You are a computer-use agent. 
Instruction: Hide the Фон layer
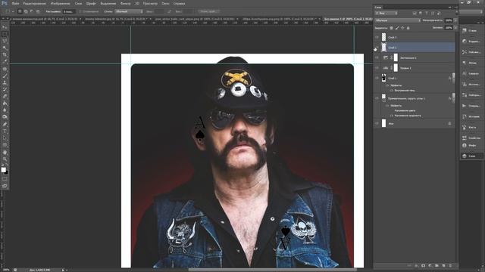pos(377,123)
